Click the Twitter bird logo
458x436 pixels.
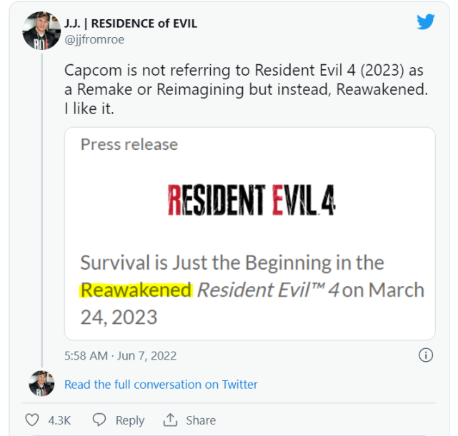[x=426, y=22]
